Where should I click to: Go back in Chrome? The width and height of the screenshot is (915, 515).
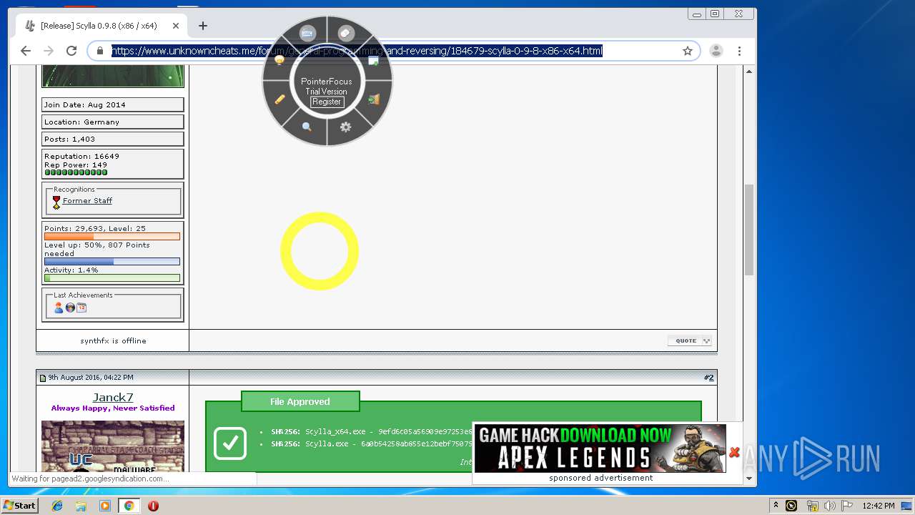[x=26, y=51]
